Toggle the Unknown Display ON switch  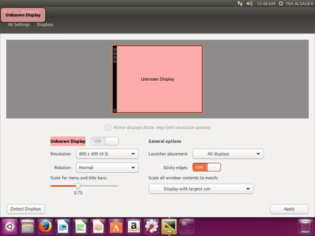click(x=104, y=141)
